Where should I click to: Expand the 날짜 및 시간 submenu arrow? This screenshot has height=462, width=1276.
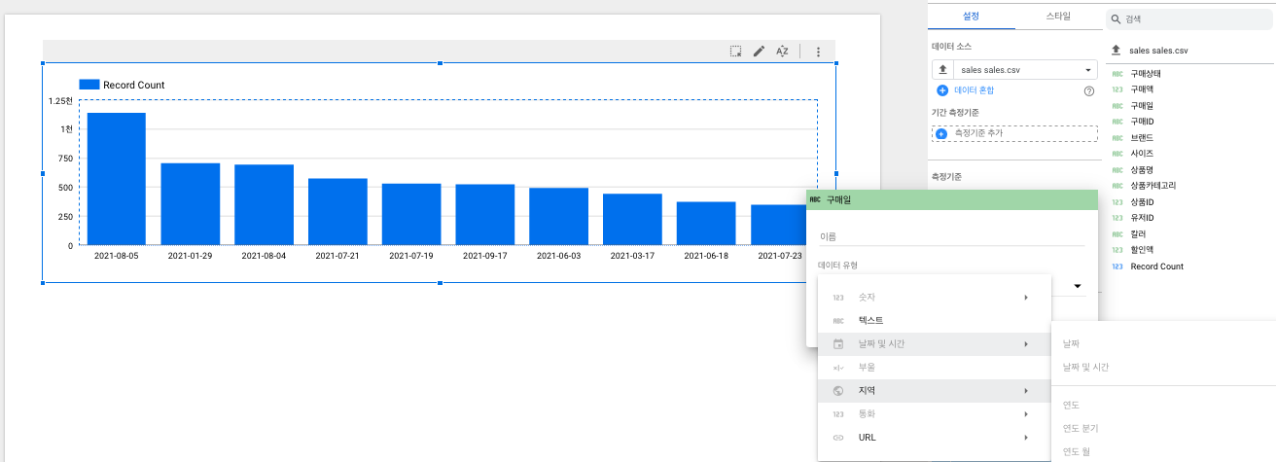click(1026, 343)
